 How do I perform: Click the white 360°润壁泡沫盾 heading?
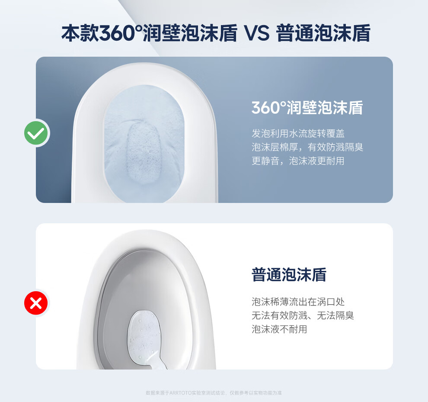pyautogui.click(x=307, y=108)
